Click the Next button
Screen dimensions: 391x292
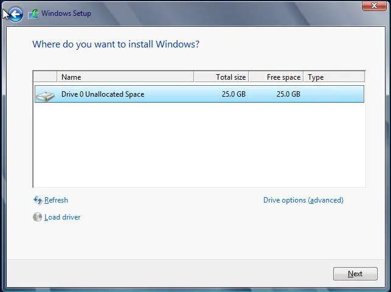355,274
